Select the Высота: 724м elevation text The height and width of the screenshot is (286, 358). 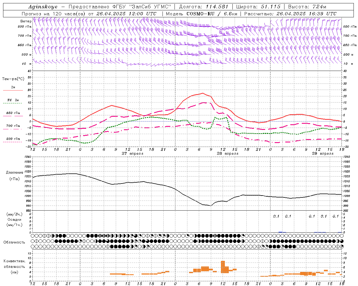pyautogui.click(x=307, y=7)
